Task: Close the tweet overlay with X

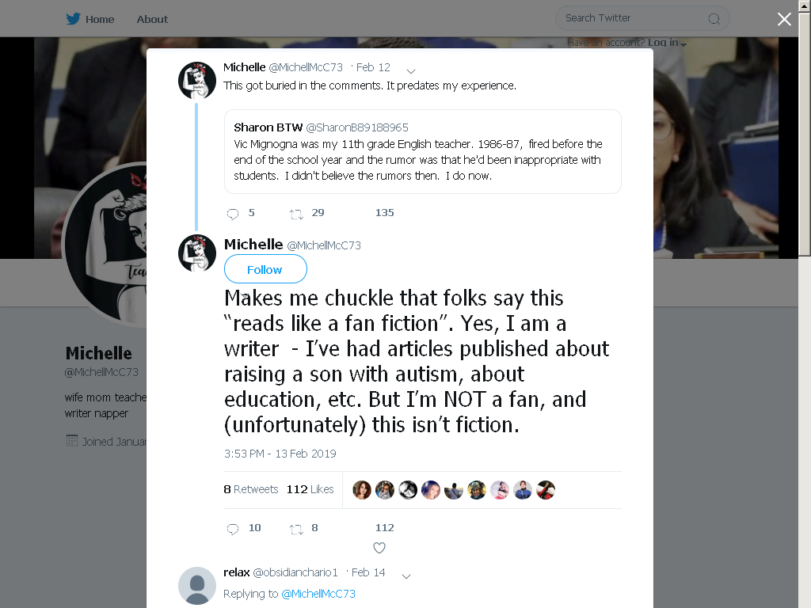Action: [784, 19]
